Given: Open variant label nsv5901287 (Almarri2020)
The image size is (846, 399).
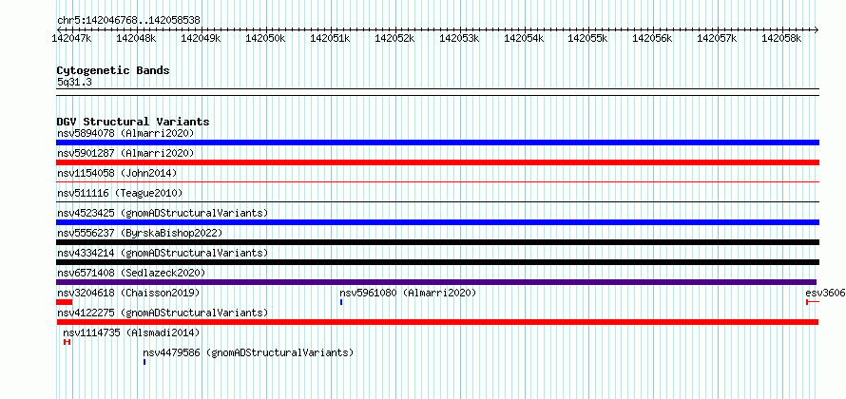Looking at the screenshot, I should click(125, 153).
